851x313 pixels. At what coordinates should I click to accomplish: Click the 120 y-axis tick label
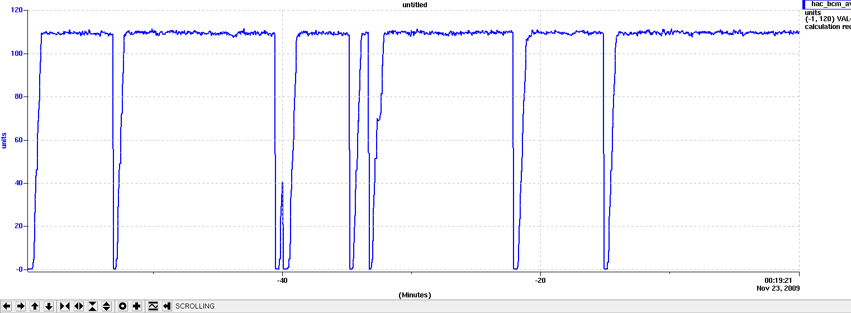coord(17,10)
